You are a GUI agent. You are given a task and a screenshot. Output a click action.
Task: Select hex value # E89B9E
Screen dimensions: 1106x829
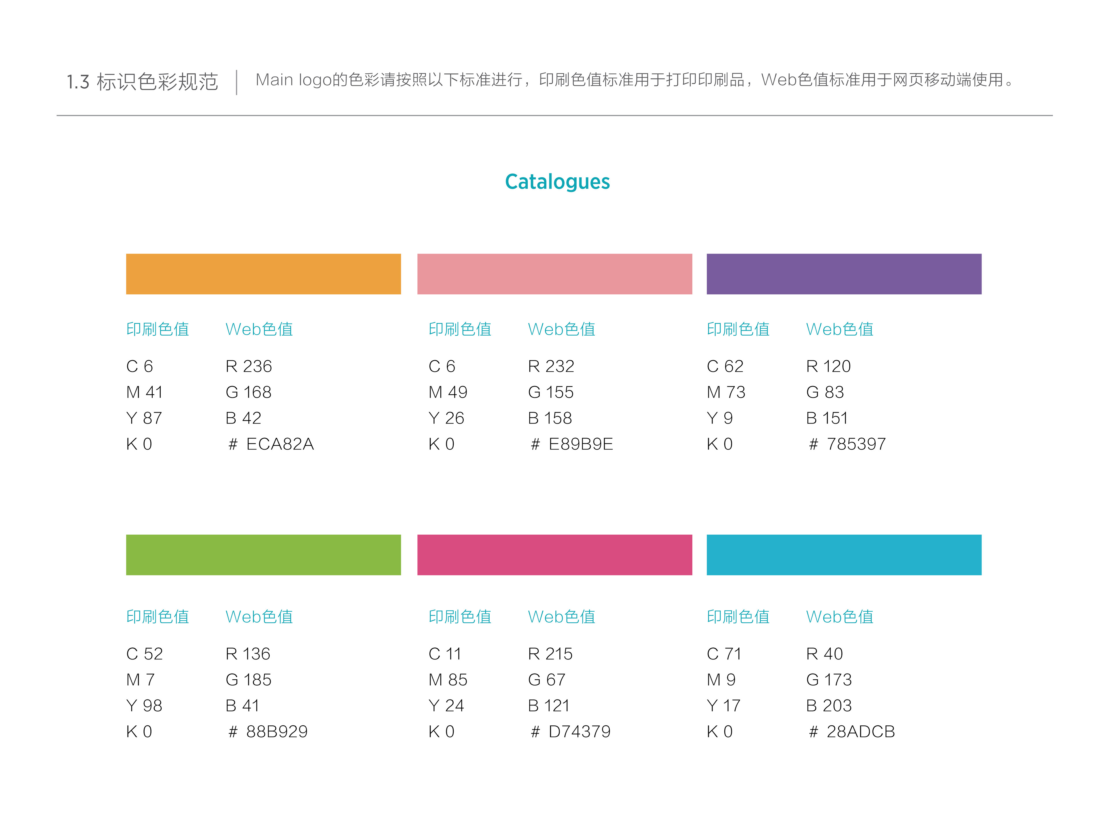pos(571,444)
